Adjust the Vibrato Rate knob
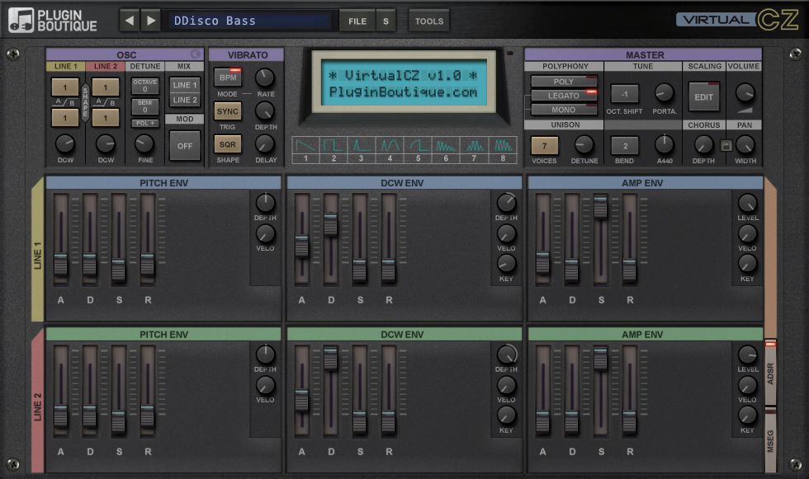809x479 pixels. point(265,77)
